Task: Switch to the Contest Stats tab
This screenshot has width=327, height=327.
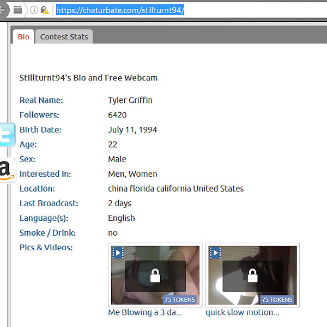Action: coord(64,36)
